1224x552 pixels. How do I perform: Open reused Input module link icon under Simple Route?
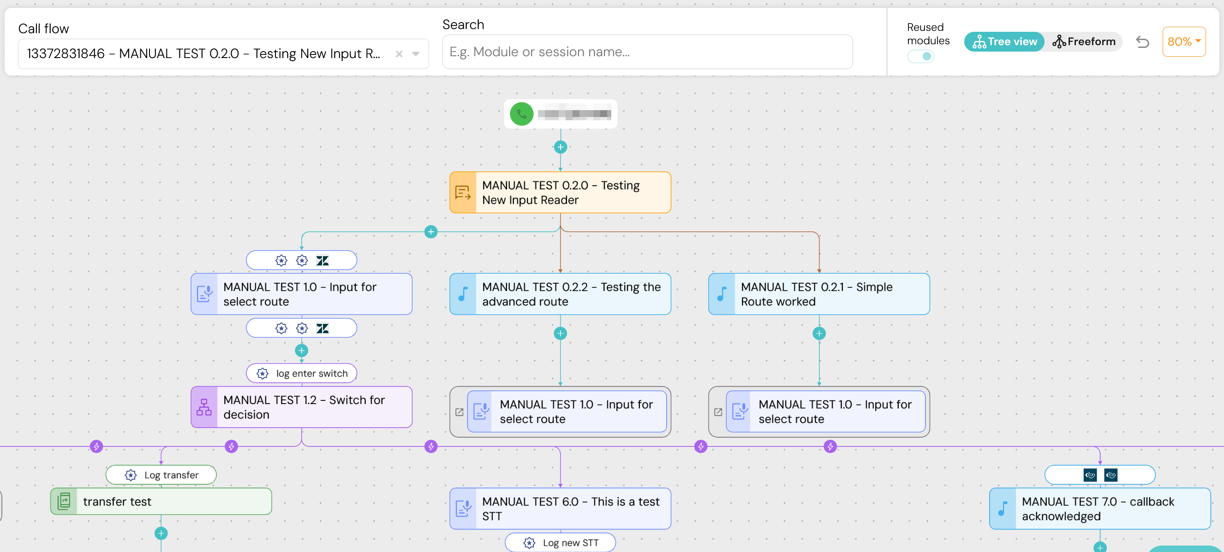(718, 412)
